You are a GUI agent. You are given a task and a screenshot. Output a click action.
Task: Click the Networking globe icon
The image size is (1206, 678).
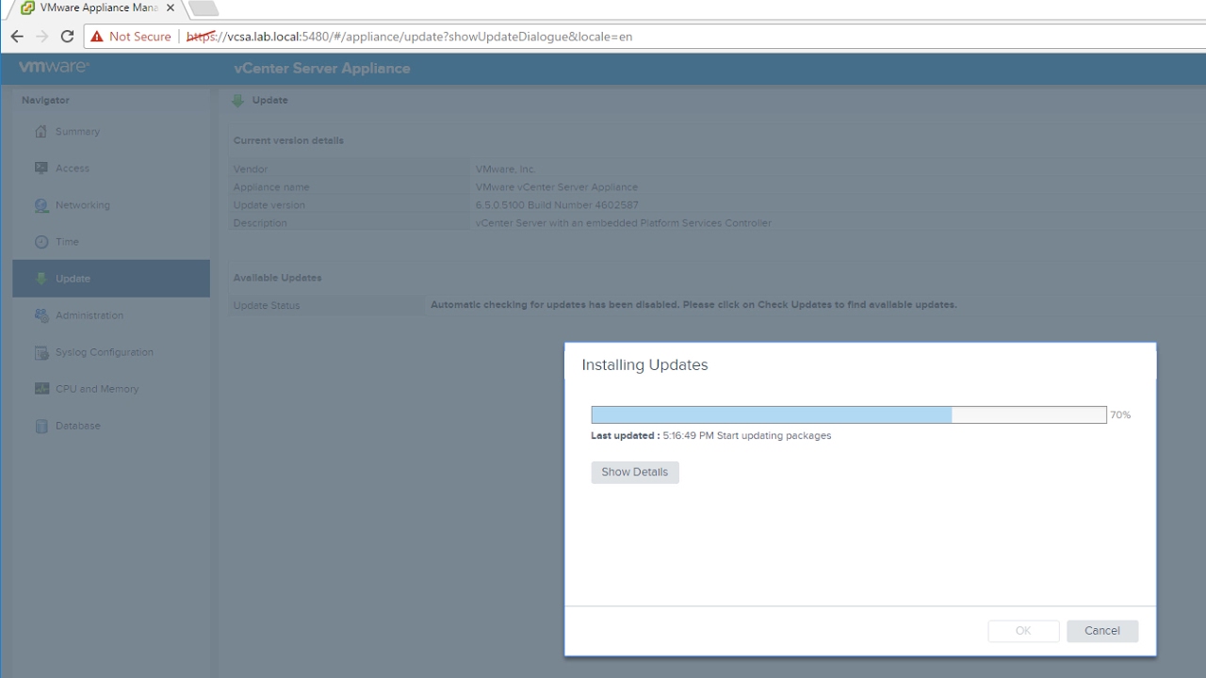(41, 205)
